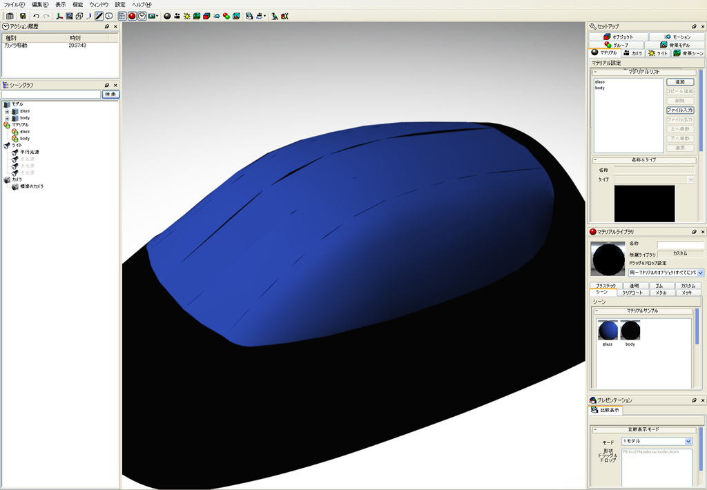Toggle the material library red sphere button
707x490 pixels.
(132, 16)
